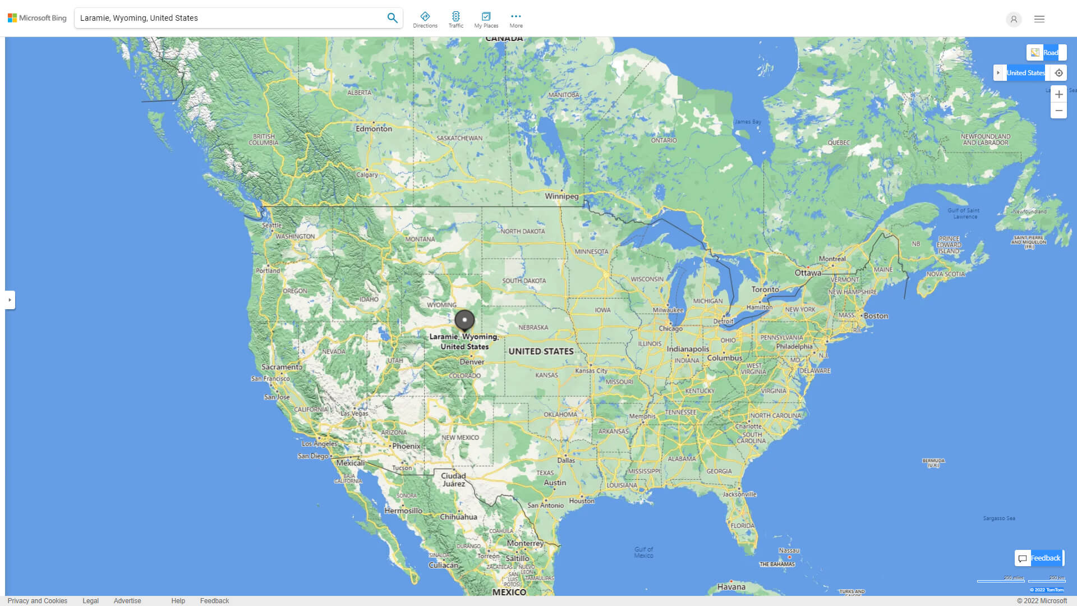
Task: Click the left sidebar collapse toggle
Action: pyautogui.click(x=9, y=300)
